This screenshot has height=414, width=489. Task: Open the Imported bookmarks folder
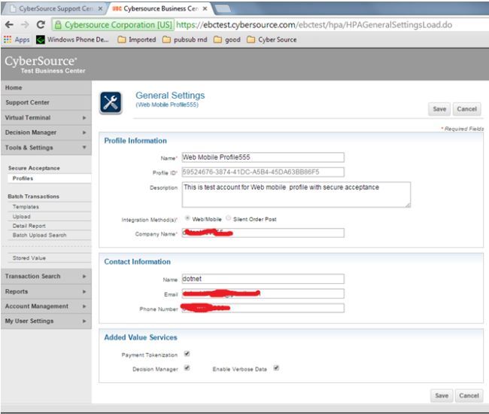pyautogui.click(x=137, y=40)
